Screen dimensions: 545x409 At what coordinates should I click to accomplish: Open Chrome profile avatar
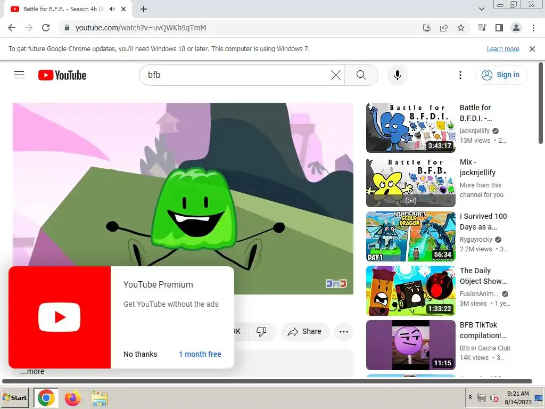516,28
